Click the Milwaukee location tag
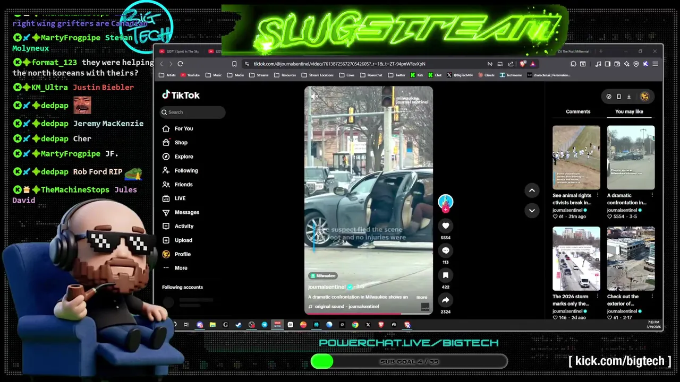This screenshot has height=382, width=680. click(323, 276)
